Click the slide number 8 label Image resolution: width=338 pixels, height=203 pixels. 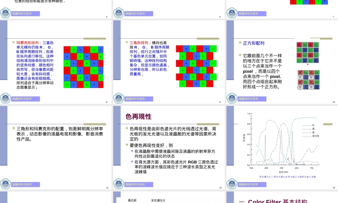pyautogui.click(x=107, y=102)
